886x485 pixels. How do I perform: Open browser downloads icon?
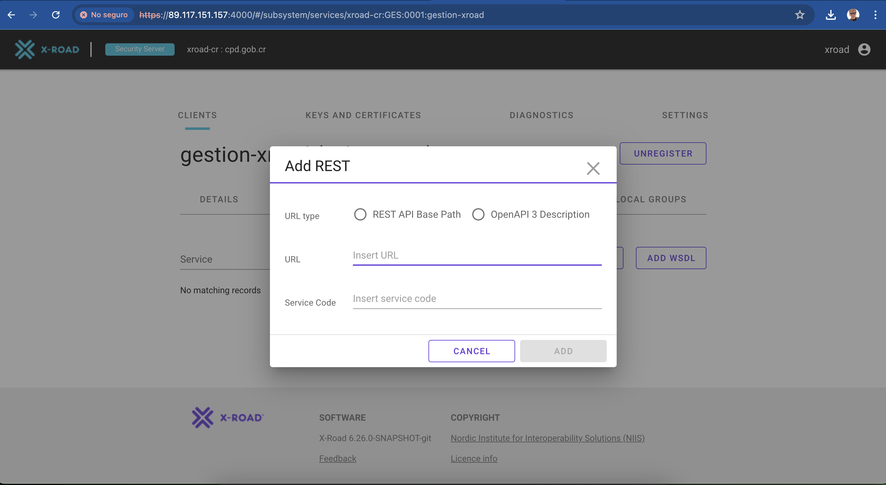(x=831, y=15)
